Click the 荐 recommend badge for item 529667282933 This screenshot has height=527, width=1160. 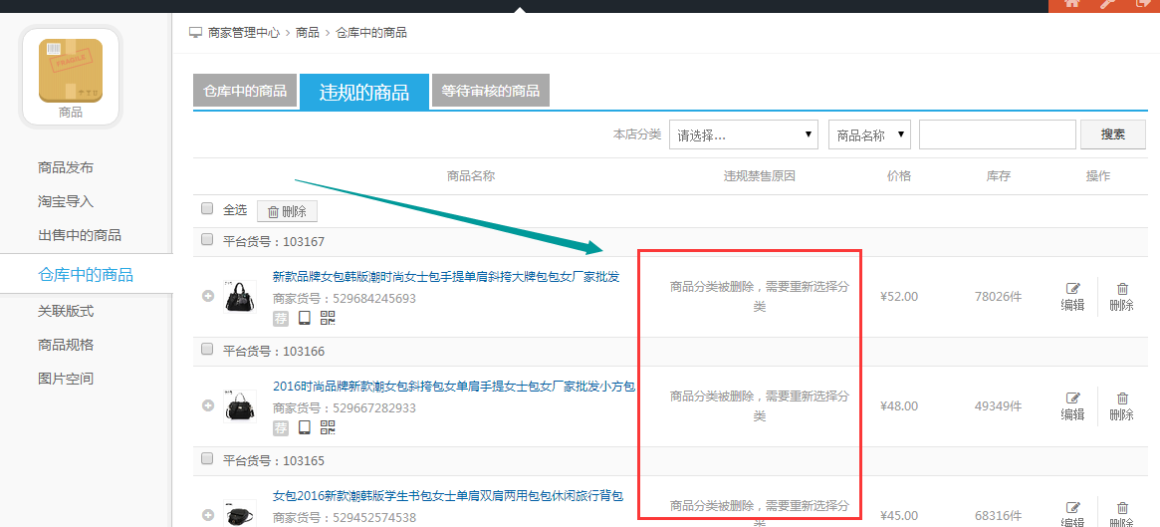(x=281, y=427)
